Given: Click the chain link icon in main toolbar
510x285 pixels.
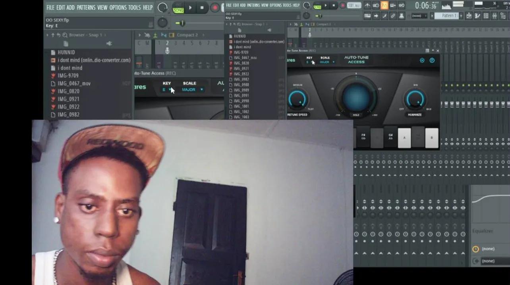Looking at the screenshot, I should (x=393, y=16).
